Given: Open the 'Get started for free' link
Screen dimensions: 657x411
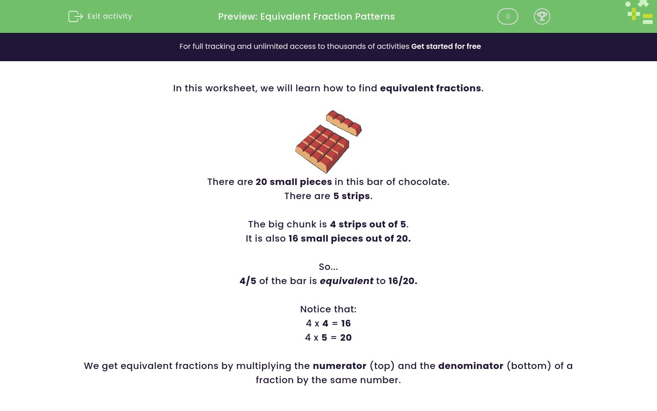Looking at the screenshot, I should tap(446, 46).
